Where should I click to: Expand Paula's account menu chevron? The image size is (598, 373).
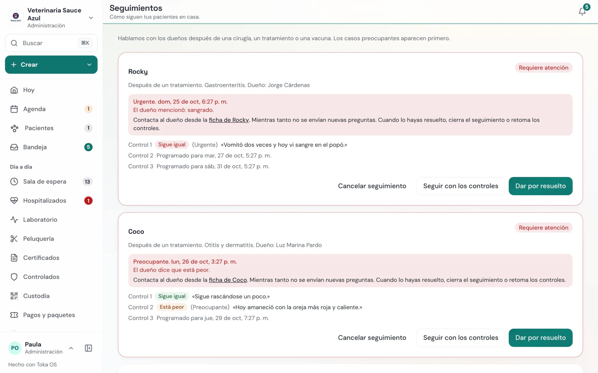tap(71, 348)
